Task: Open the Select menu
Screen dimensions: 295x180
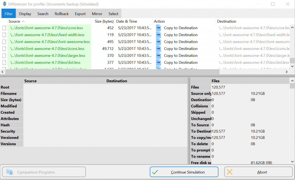Action: click(x=113, y=14)
